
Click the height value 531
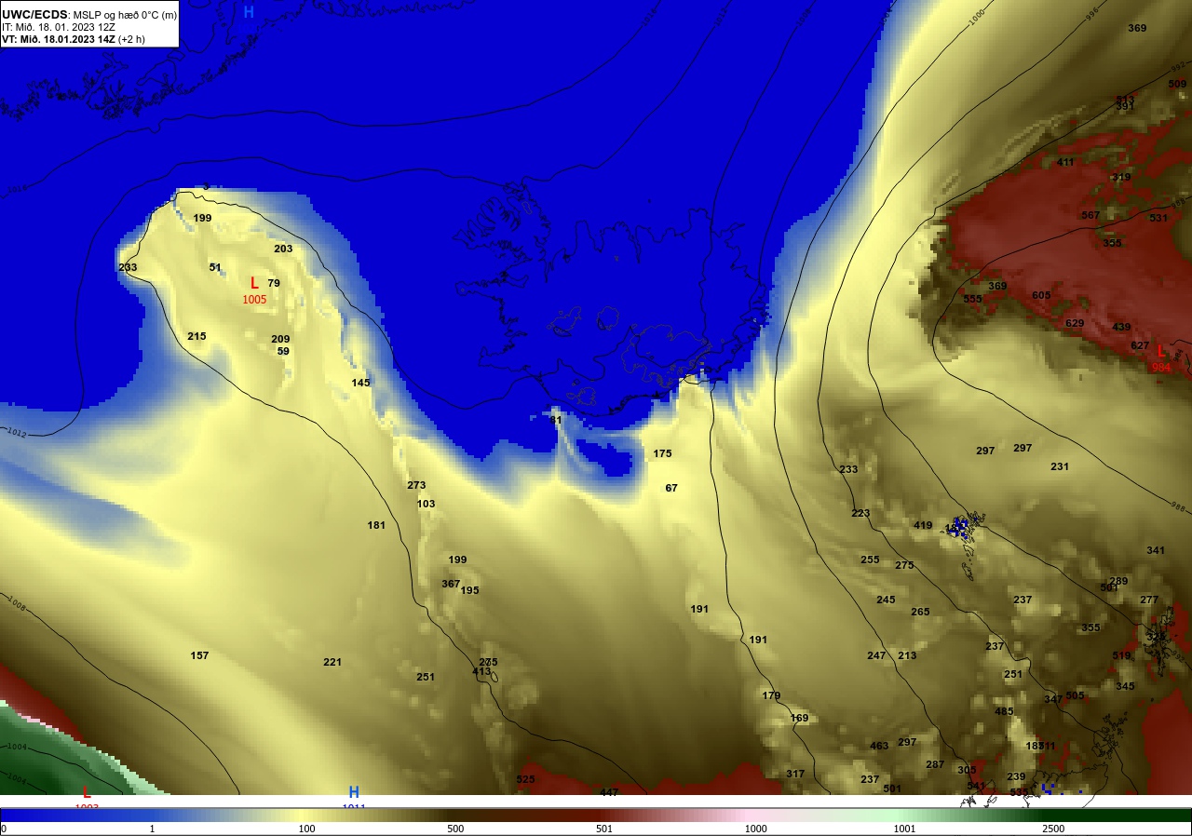pyautogui.click(x=1158, y=218)
